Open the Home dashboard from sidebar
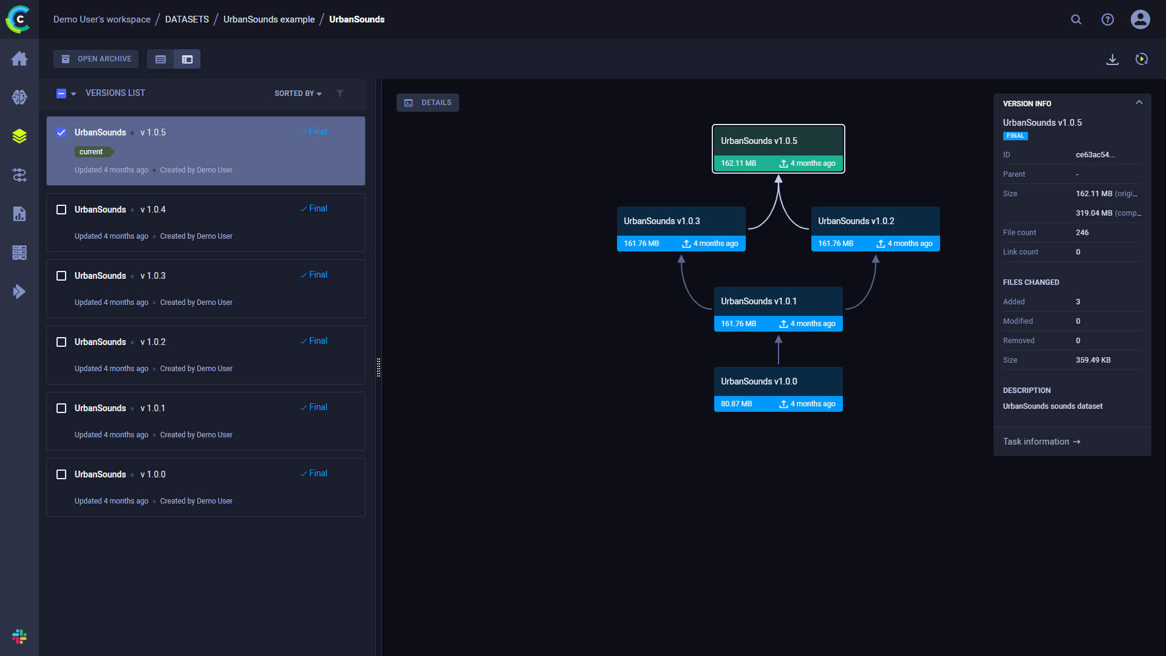Viewport: 1166px width, 656px height. [x=20, y=58]
